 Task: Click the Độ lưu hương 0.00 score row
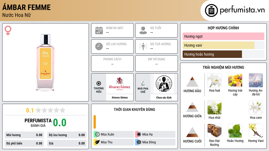(x=67, y=135)
